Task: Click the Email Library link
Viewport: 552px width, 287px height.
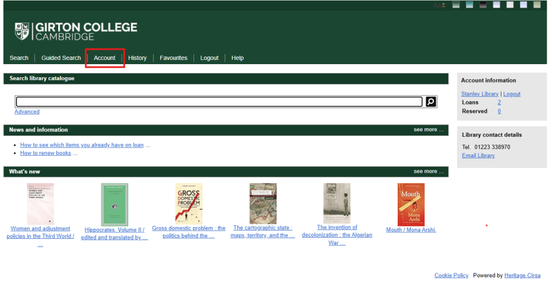Action: [x=478, y=156]
